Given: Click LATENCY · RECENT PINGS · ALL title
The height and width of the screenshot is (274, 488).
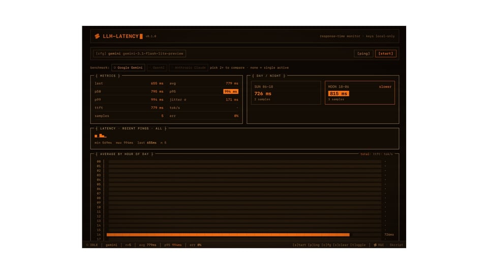Looking at the screenshot, I should 131,128.
